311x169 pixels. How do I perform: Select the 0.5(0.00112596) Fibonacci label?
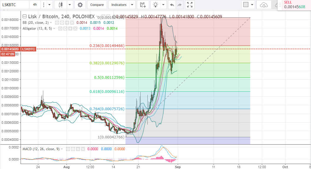click(109, 78)
